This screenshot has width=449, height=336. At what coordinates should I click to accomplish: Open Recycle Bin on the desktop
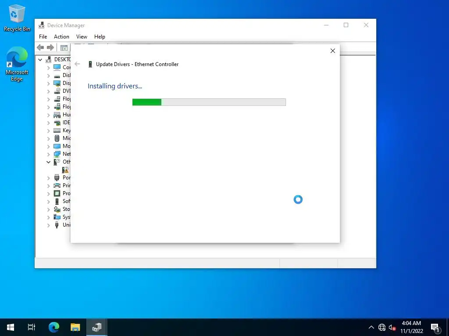pos(17,17)
